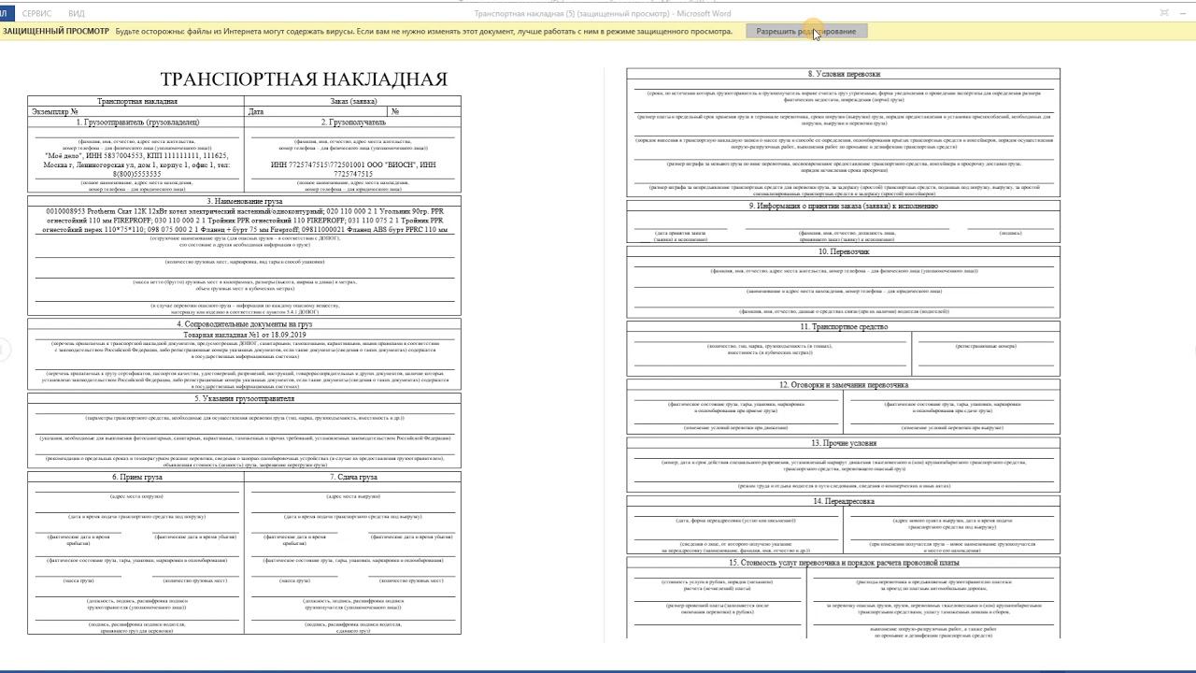Click the 2. Грузополучатель section header
The width and height of the screenshot is (1196, 673).
click(353, 122)
